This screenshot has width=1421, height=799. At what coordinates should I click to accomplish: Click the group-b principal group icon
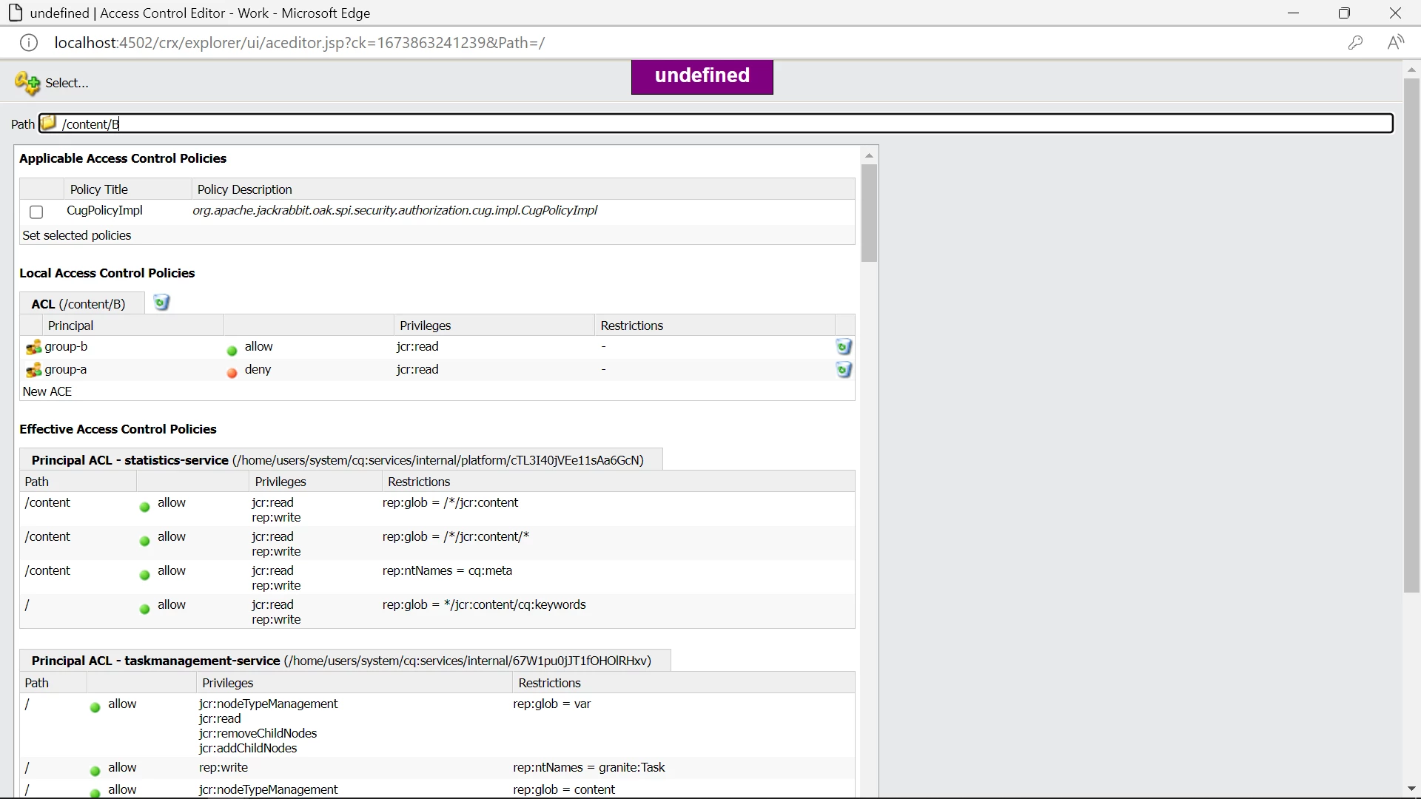(33, 347)
